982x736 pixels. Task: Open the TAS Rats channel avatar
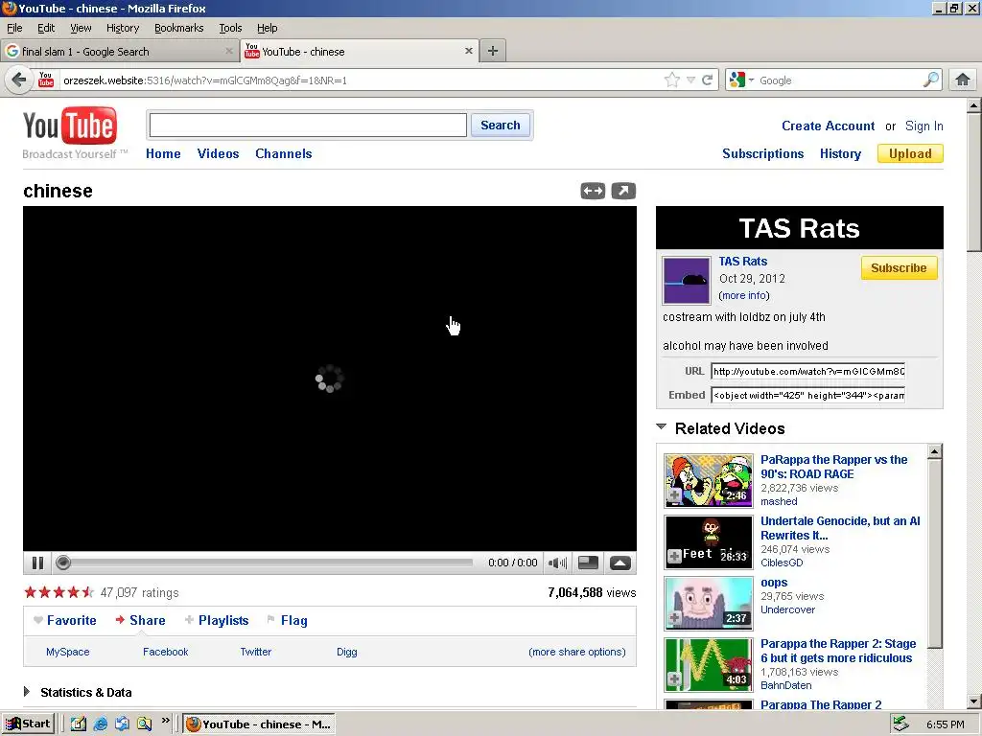point(687,280)
